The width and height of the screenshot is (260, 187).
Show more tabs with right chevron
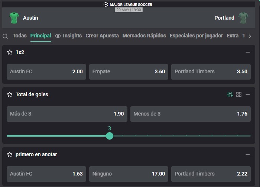coord(250,36)
